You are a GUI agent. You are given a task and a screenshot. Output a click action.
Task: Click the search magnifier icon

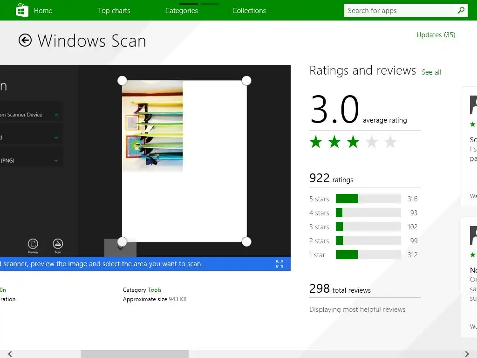(461, 10)
